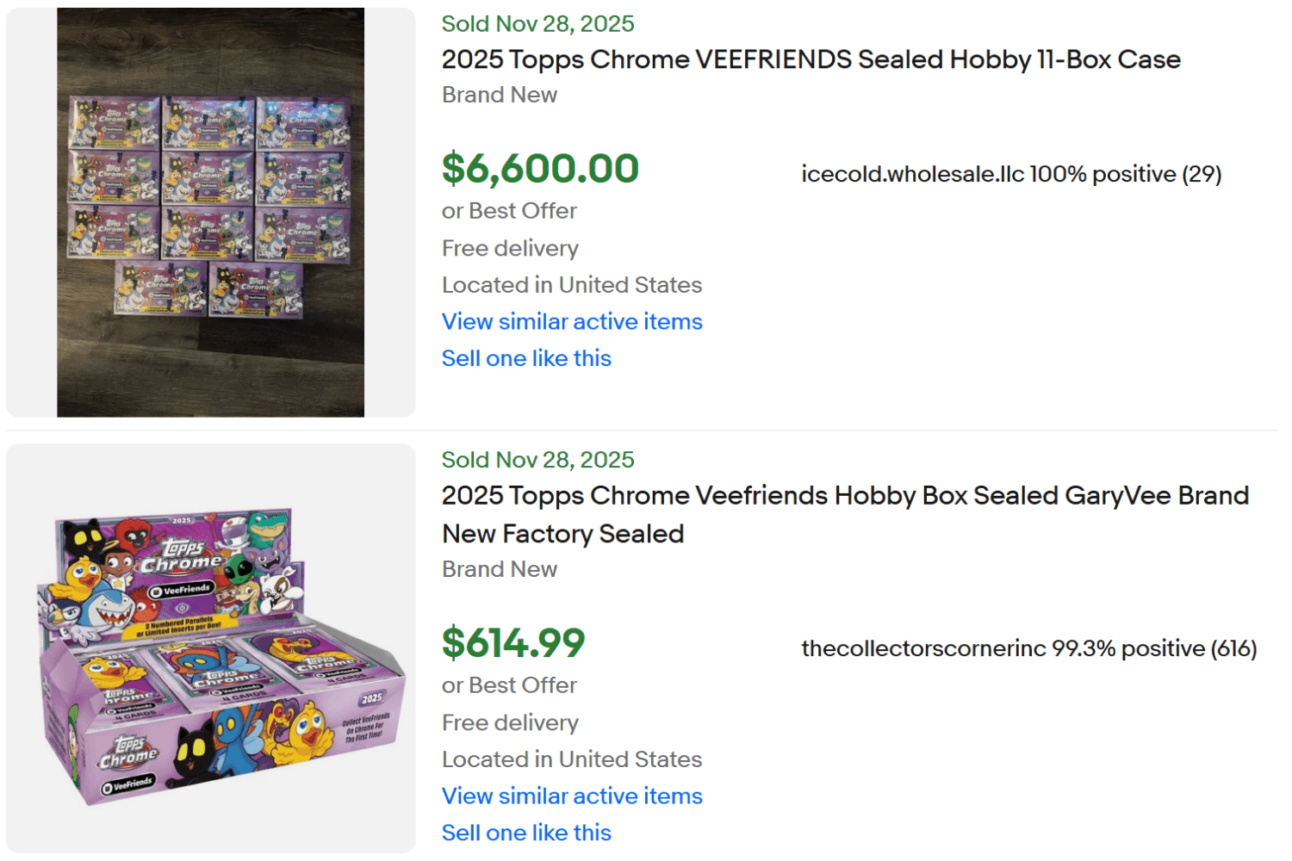Open the 11-Box Case listing title

(810, 59)
